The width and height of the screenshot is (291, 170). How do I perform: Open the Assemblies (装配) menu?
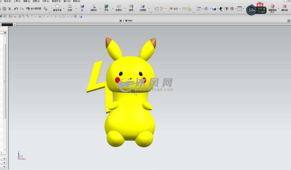point(27,1)
